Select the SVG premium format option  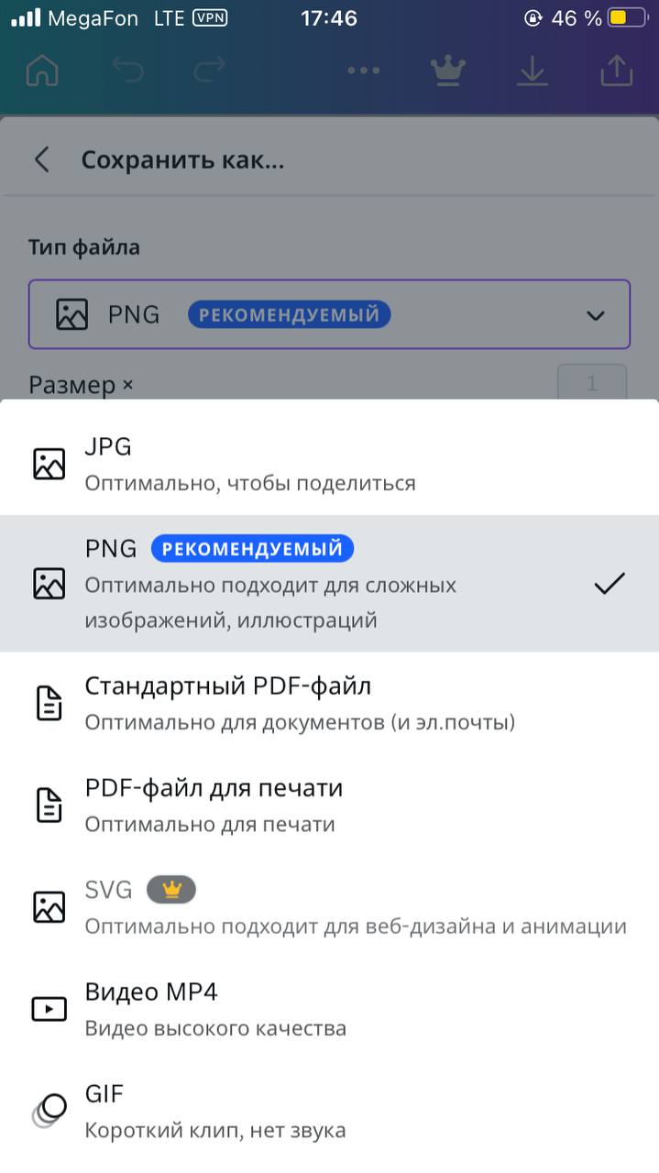(x=329, y=907)
